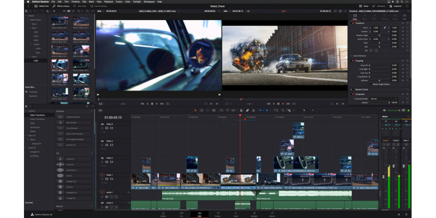The width and height of the screenshot is (436, 218).
Task: Select the Keywords smart bin
Action: (x=33, y=96)
